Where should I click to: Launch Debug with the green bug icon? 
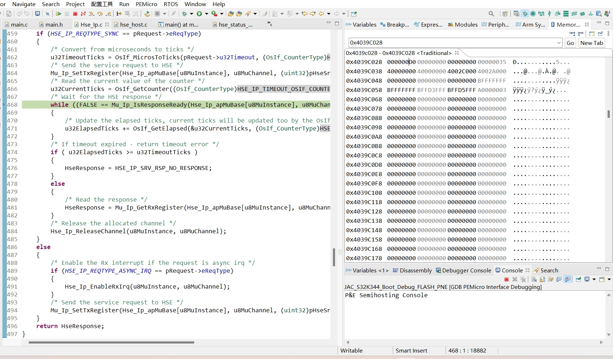[x=185, y=14]
